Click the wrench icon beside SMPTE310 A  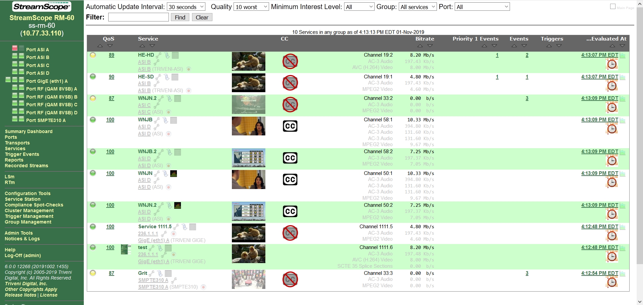point(174,280)
